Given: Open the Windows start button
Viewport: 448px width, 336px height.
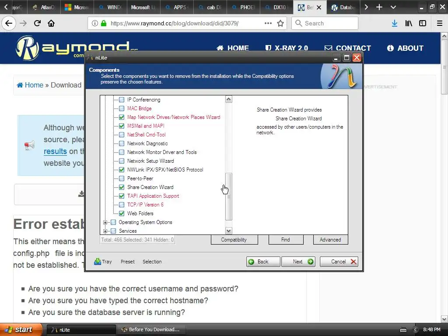Looking at the screenshot, I should click(21, 330).
